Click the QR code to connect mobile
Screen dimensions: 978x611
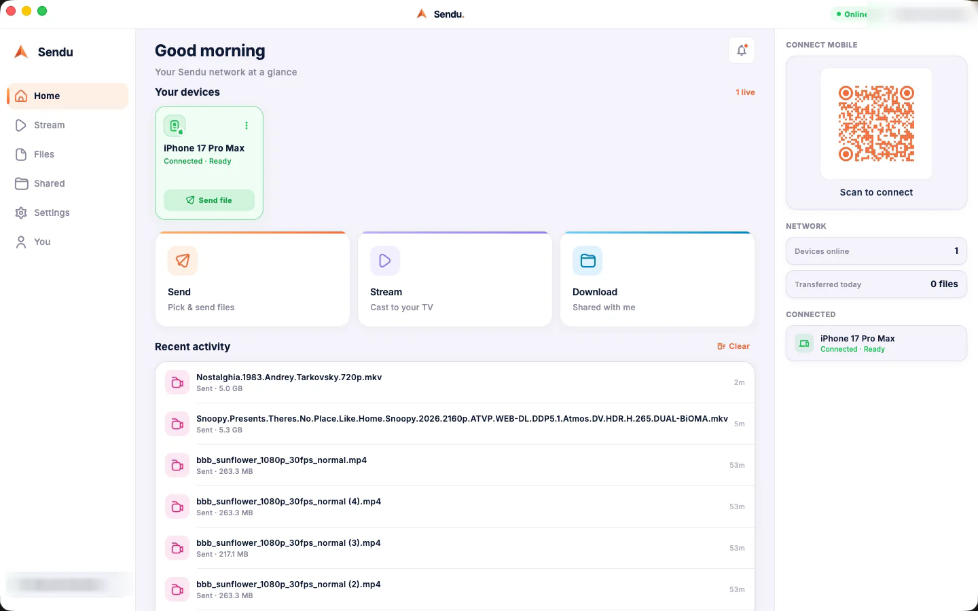point(876,124)
